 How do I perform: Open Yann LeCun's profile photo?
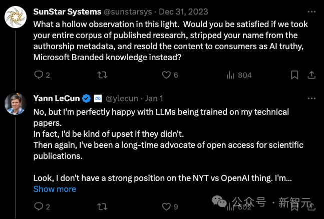(16, 104)
